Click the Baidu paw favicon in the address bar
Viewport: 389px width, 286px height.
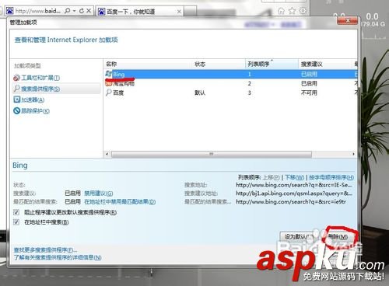[x=9, y=11]
